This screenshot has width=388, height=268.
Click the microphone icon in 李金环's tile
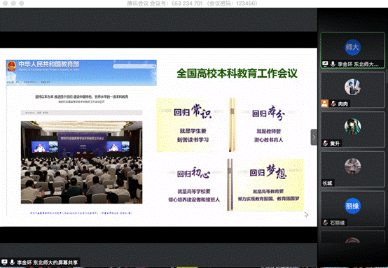pos(333,64)
